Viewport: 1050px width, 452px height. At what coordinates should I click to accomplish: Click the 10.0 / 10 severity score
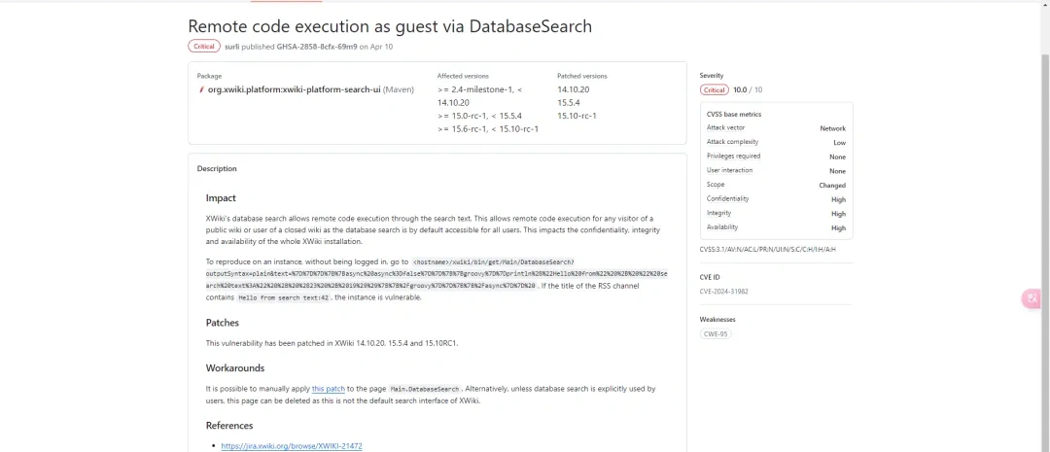click(x=748, y=89)
